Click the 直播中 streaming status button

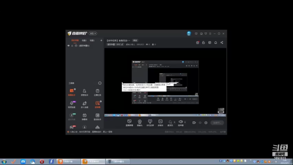[x=217, y=123]
